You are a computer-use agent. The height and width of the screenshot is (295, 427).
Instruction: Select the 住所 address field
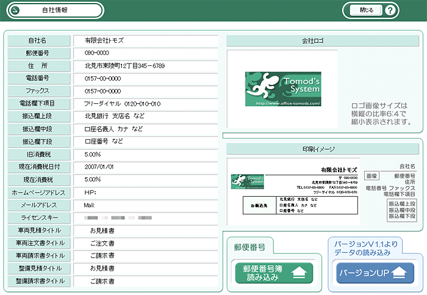tap(145, 66)
